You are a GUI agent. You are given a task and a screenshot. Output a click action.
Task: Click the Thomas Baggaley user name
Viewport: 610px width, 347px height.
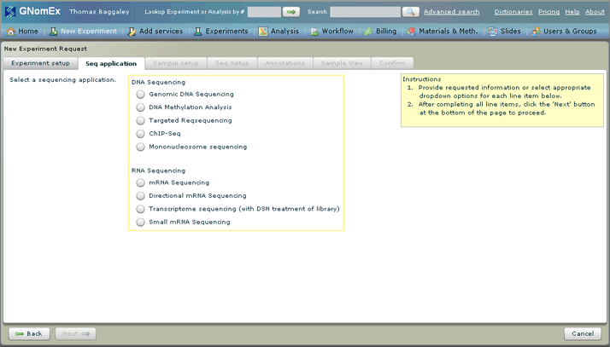point(99,12)
